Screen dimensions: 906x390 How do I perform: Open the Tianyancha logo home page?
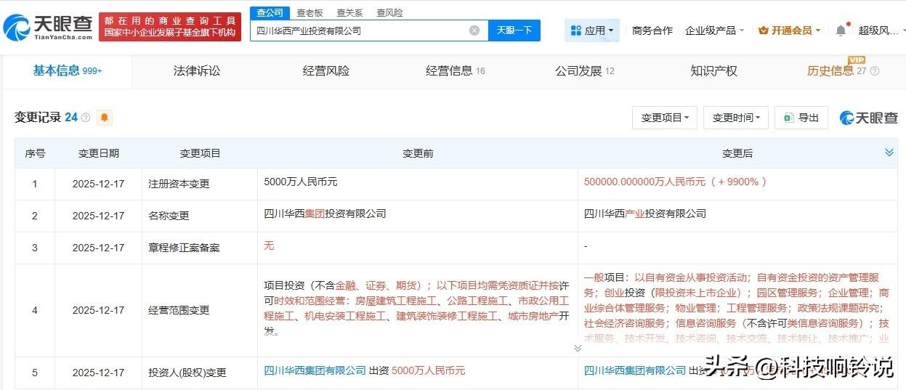(x=48, y=28)
